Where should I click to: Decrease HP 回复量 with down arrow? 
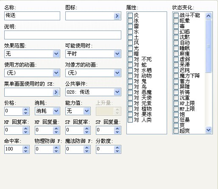tap(56, 132)
